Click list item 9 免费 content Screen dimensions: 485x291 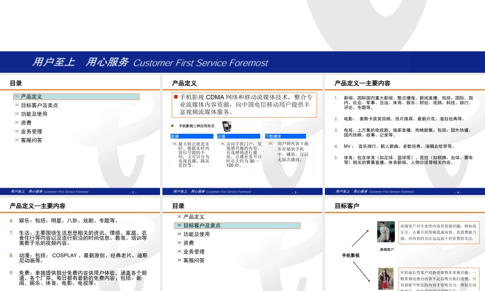tap(83, 278)
